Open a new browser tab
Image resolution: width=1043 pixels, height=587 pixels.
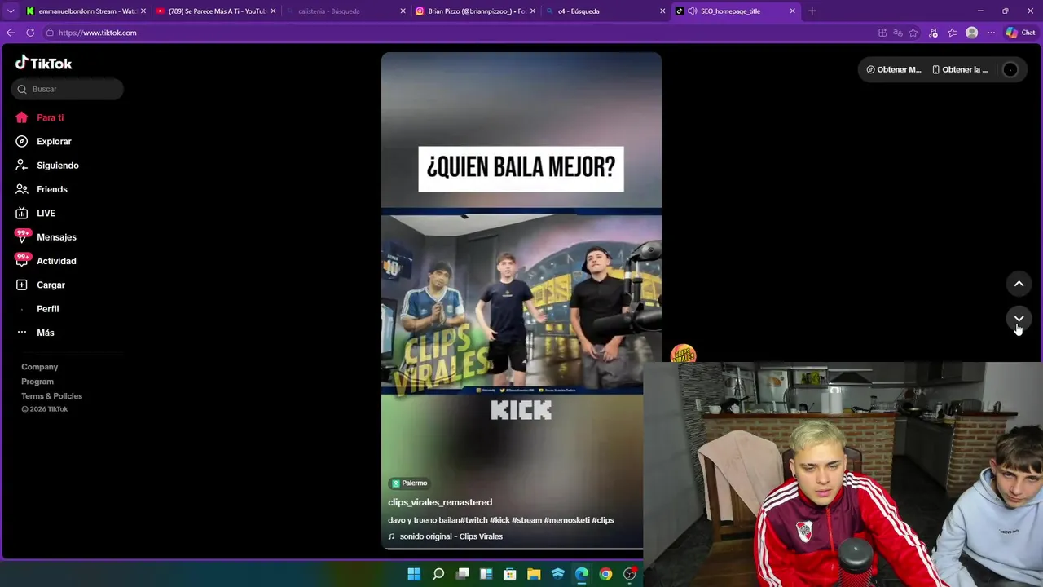pos(812,11)
